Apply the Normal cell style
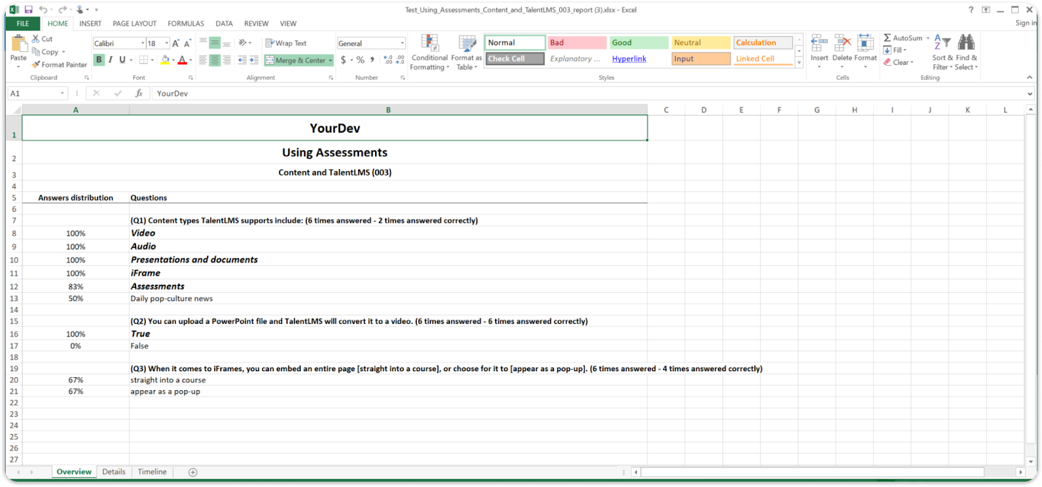The height and width of the screenshot is (487, 1042). coord(514,43)
